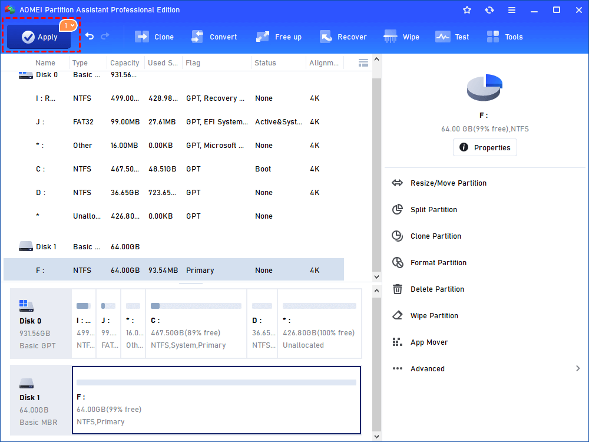Viewport: 589px width, 442px height.
Task: Sort by the Status column header
Action: [265, 63]
